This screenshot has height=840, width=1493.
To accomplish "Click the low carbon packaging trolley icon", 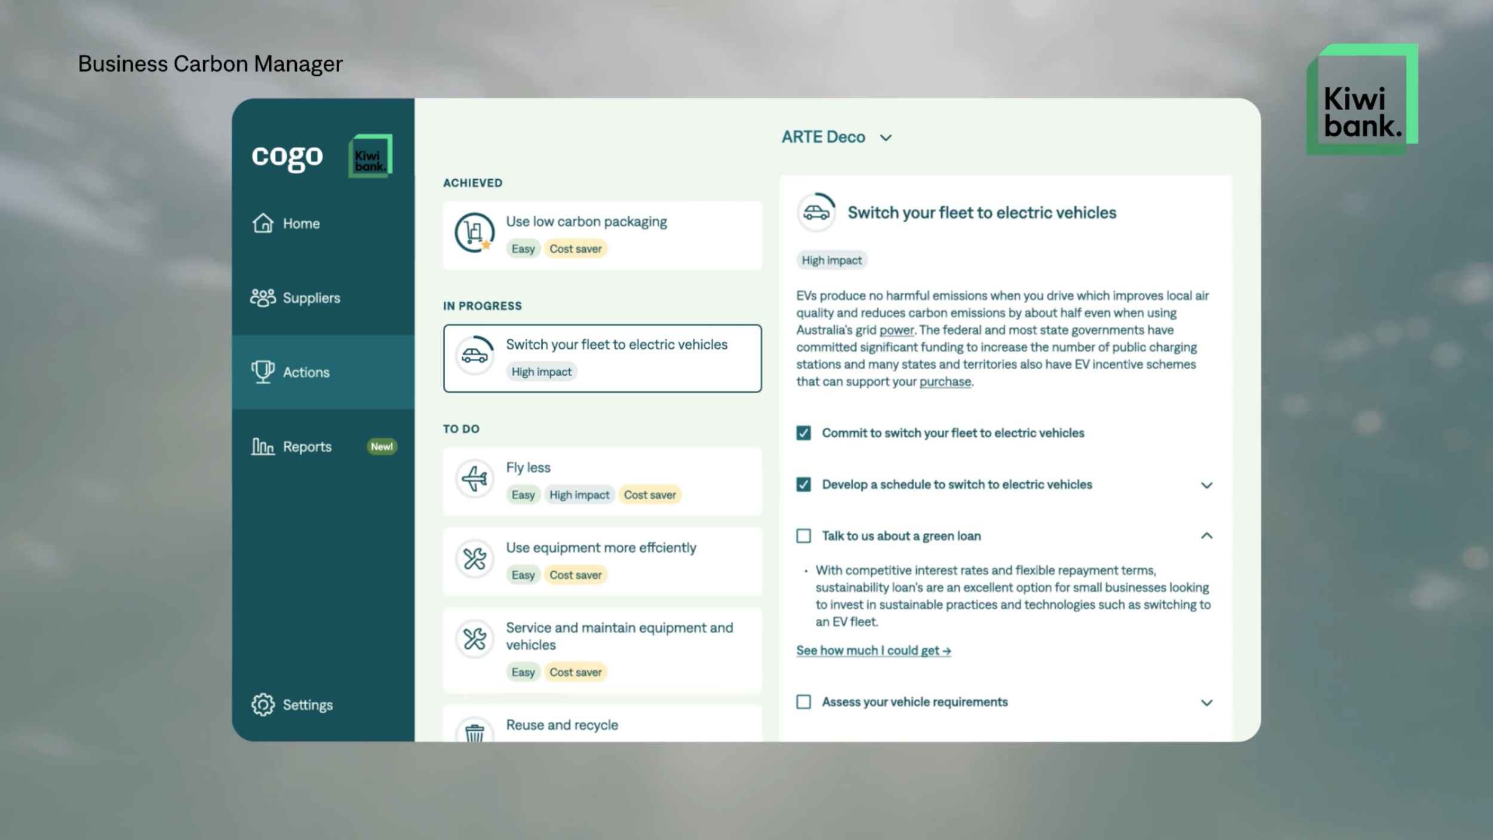I will pyautogui.click(x=475, y=232).
